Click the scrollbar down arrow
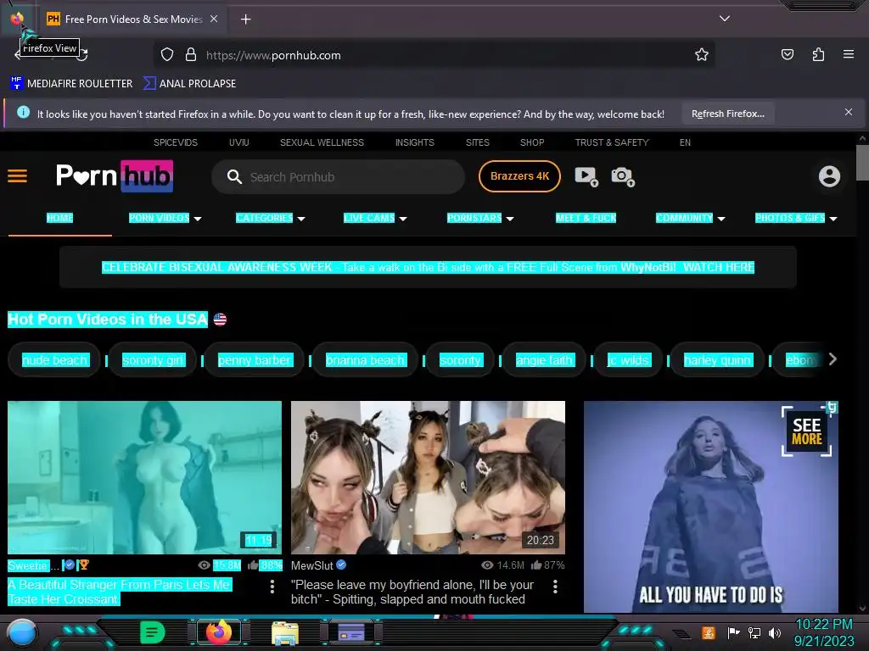 [x=862, y=607]
